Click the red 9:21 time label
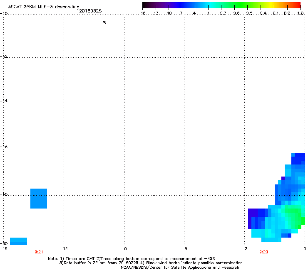The image size is (308, 270). [39, 252]
